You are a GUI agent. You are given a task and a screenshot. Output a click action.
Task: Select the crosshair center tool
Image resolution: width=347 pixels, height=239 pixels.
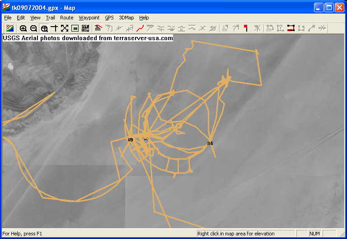(54, 28)
